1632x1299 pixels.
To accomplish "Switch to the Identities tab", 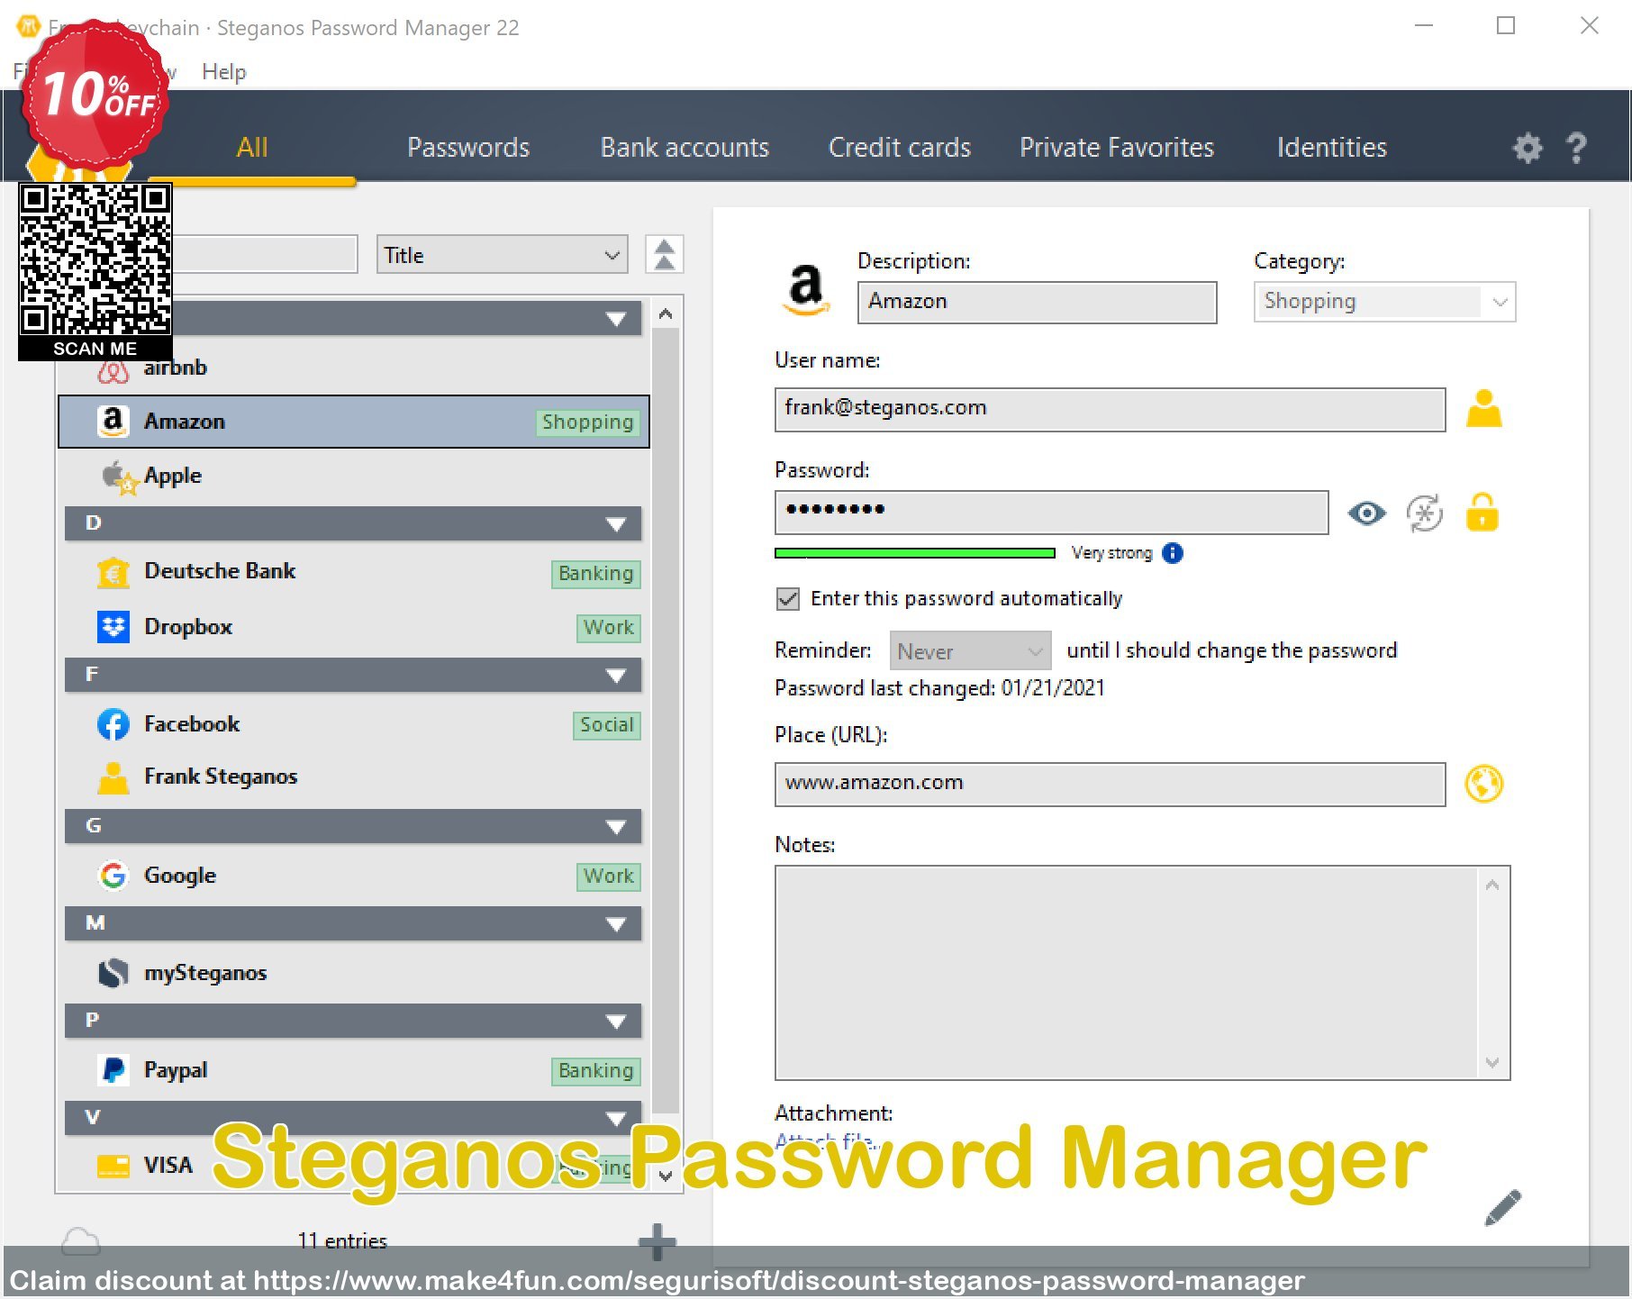I will click(1331, 148).
